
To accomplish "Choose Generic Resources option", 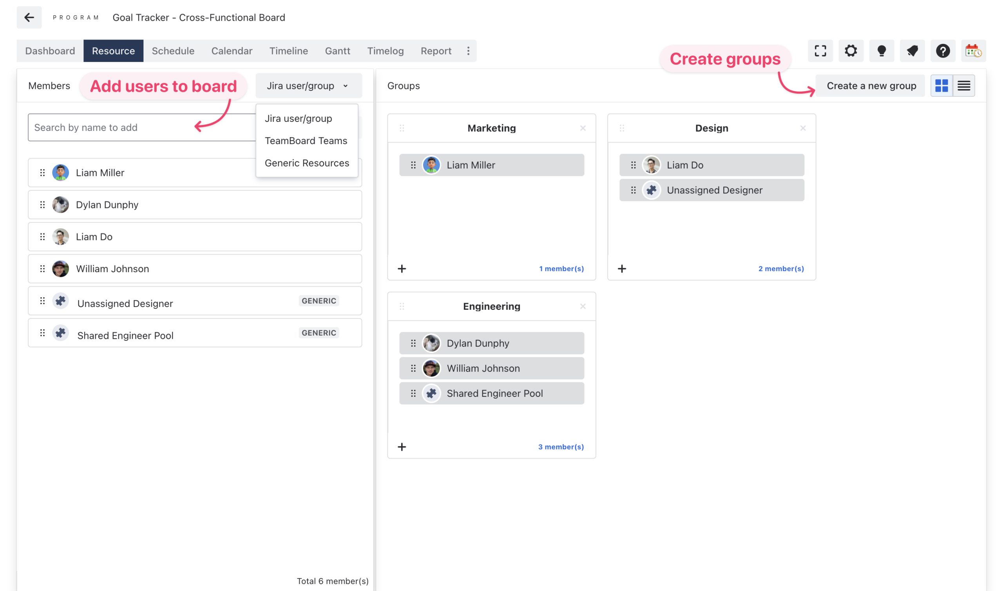I will click(307, 163).
